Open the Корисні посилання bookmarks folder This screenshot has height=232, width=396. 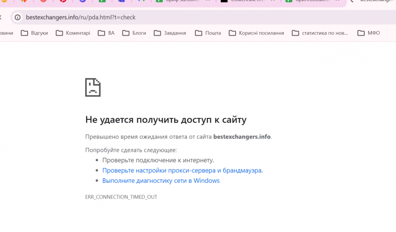click(256, 33)
